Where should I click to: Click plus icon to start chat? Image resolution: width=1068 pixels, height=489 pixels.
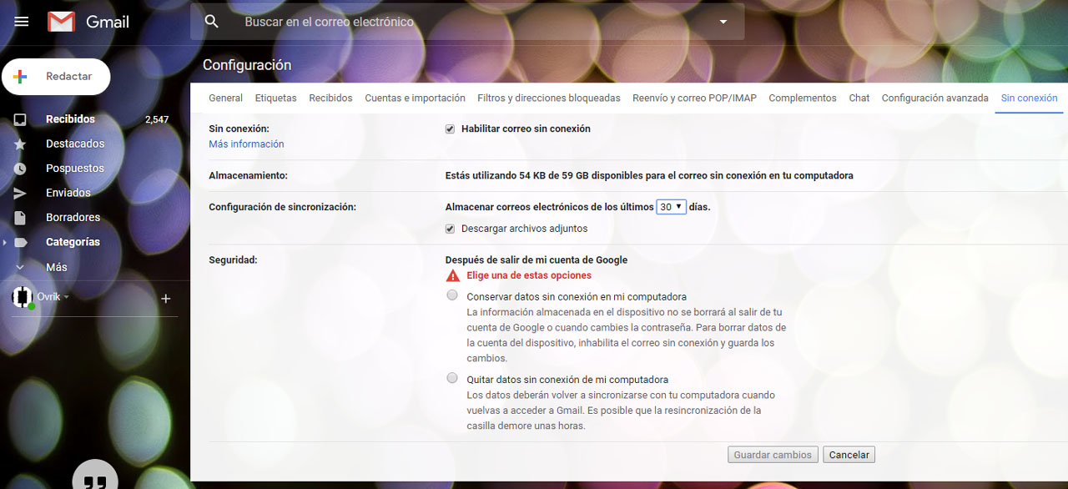click(165, 298)
